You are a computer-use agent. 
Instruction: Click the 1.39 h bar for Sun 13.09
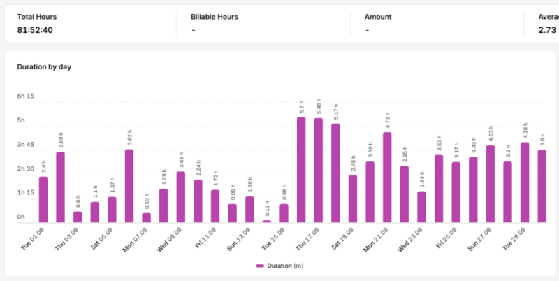click(x=249, y=210)
